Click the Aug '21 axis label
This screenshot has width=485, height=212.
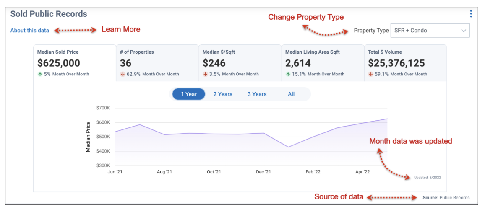[x=164, y=171]
